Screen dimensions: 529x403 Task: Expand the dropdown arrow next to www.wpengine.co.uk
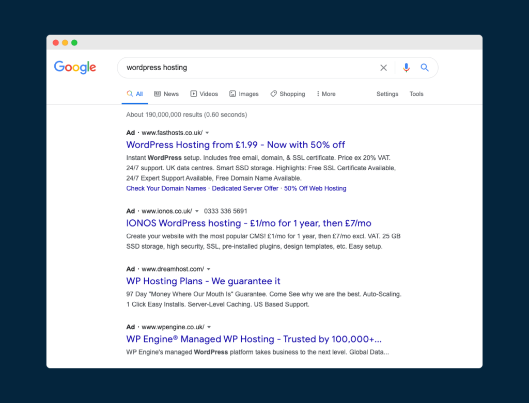pyautogui.click(x=209, y=327)
